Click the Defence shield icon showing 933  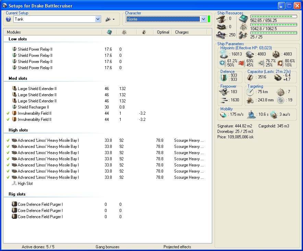[223, 77]
